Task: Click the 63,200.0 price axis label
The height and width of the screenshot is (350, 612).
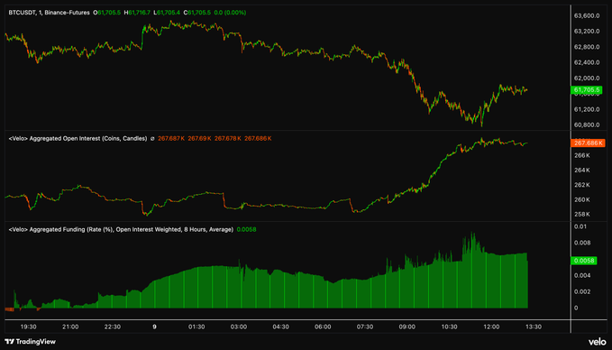Action: tap(587, 32)
